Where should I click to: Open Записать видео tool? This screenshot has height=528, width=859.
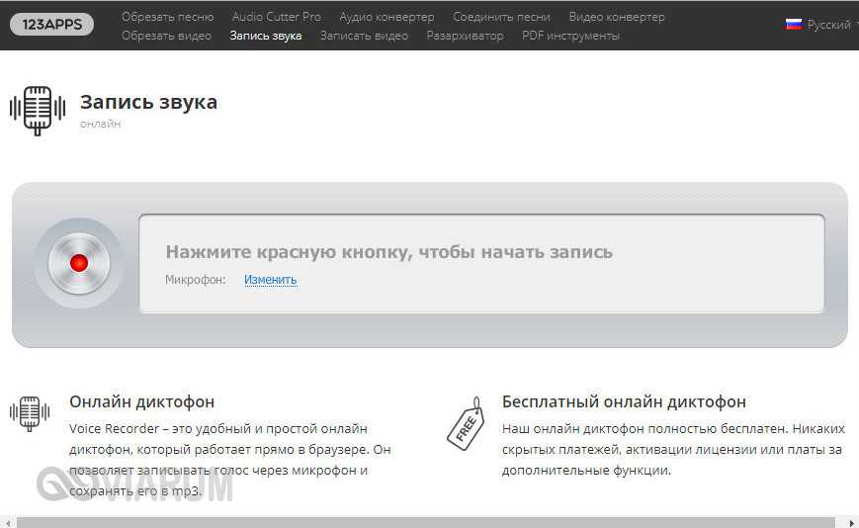coord(364,36)
